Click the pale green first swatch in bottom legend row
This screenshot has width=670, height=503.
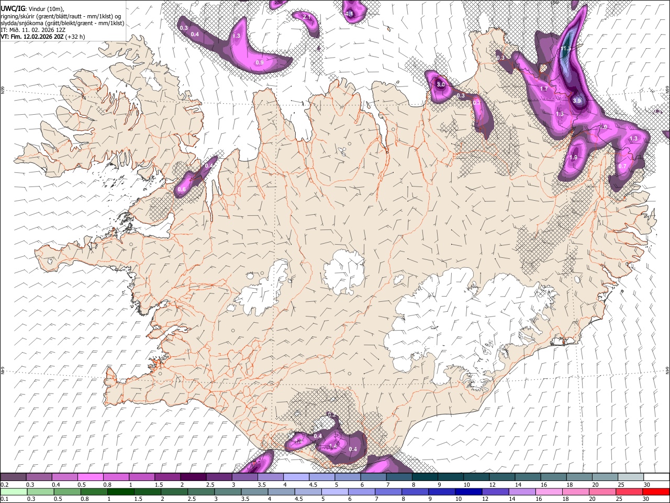[13, 491]
